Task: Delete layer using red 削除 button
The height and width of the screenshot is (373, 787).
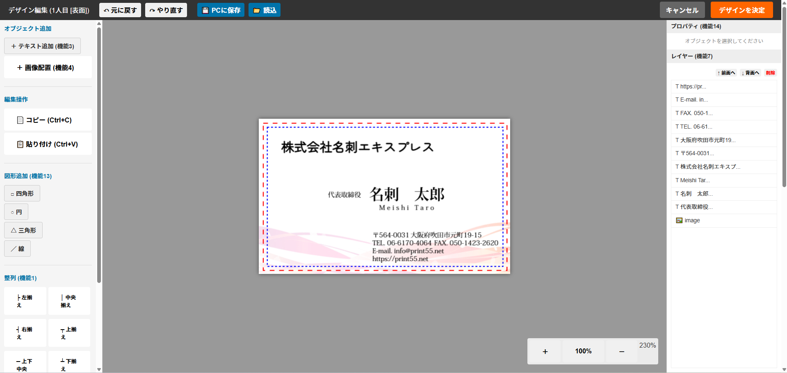Action: click(x=770, y=73)
